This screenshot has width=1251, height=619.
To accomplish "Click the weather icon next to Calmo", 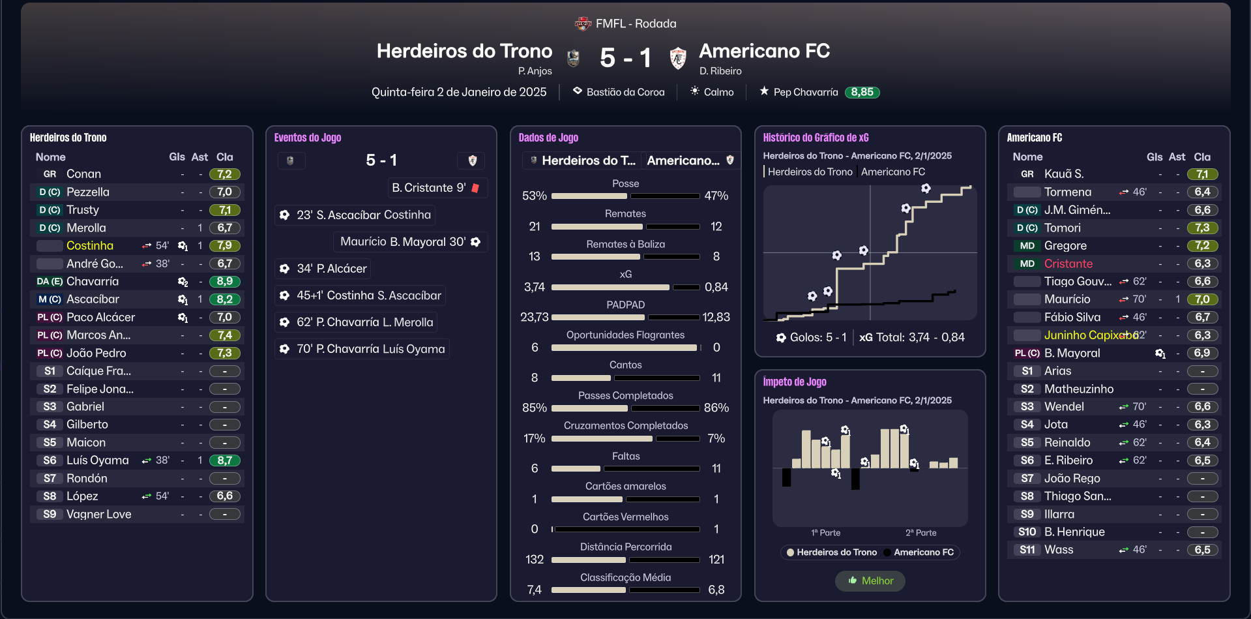I will point(695,91).
